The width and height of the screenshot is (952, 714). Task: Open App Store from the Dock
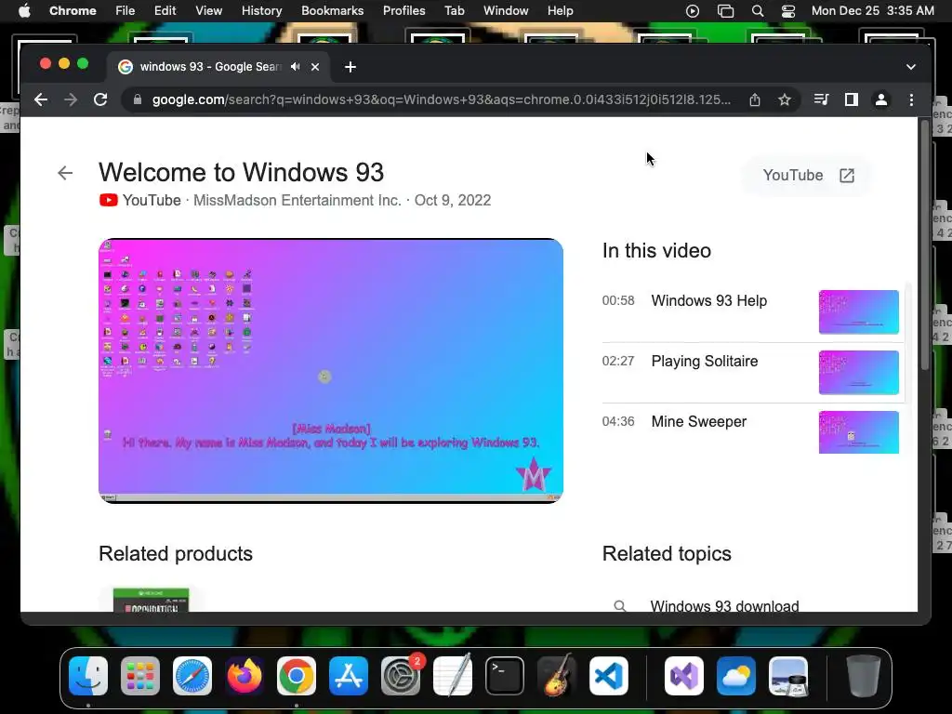point(349,676)
